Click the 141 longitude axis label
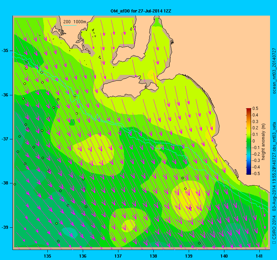277x260 pixels. click(x=259, y=256)
